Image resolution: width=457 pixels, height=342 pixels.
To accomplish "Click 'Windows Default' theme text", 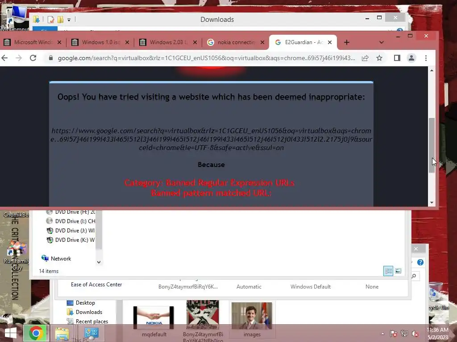I will click(x=311, y=287).
